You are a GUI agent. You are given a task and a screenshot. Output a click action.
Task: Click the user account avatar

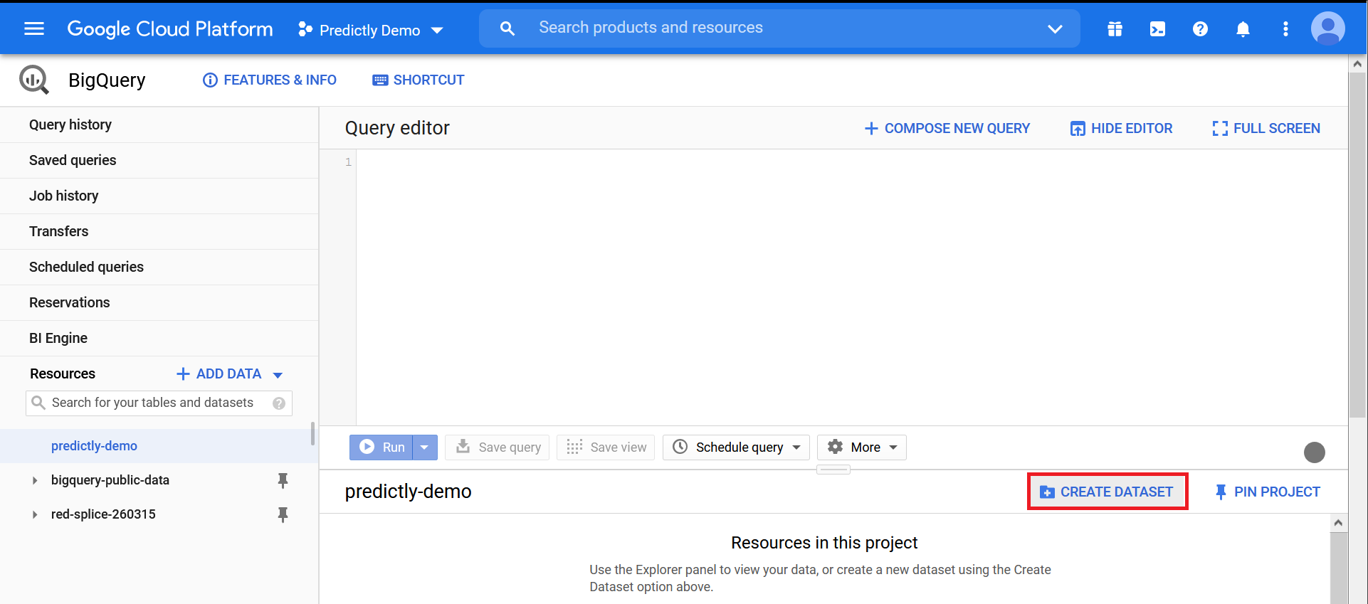pyautogui.click(x=1327, y=28)
